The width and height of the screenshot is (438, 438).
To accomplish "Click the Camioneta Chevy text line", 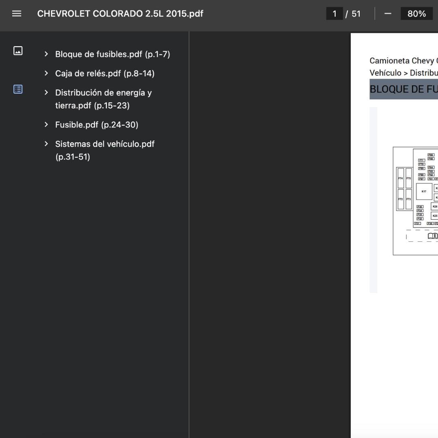I will tap(401, 61).
